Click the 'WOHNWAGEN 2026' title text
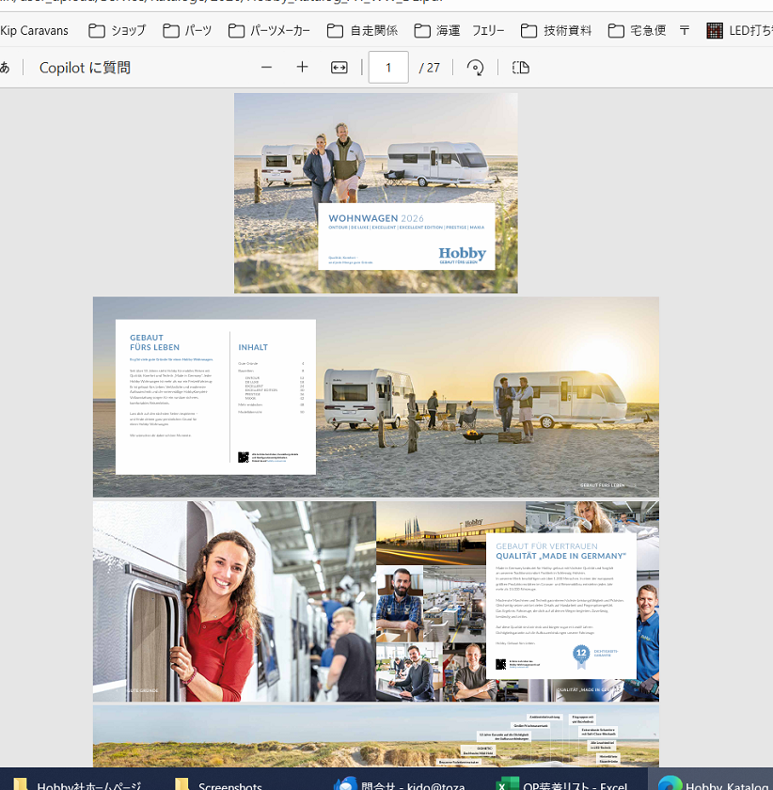The height and width of the screenshot is (790, 773). point(376,218)
